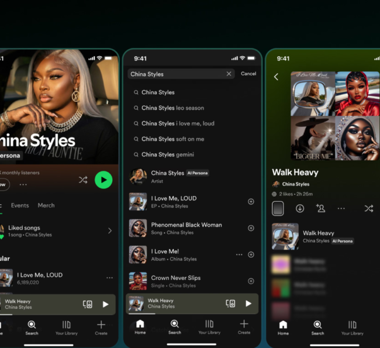Play Walk Heavy in middle phone mini player
Image resolution: width=380 pixels, height=348 pixels.
click(x=248, y=304)
